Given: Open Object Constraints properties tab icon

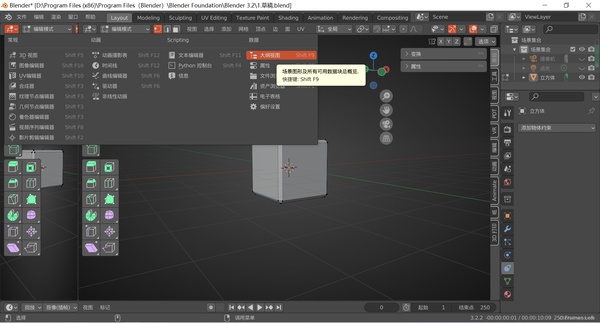Looking at the screenshot, I should coord(507,268).
